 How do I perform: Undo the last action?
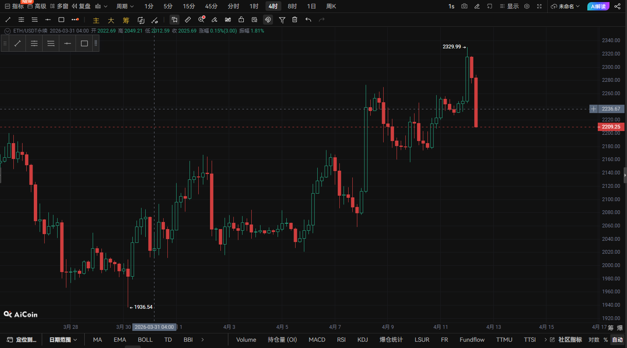pyautogui.click(x=308, y=20)
